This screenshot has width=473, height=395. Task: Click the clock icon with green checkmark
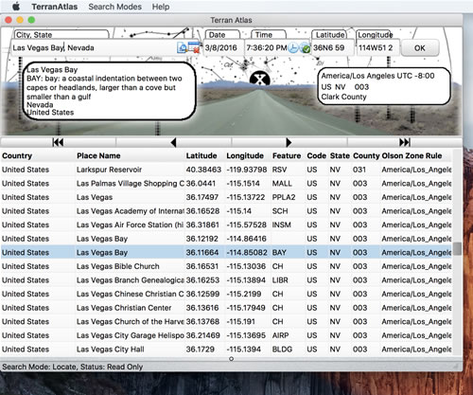305,47
